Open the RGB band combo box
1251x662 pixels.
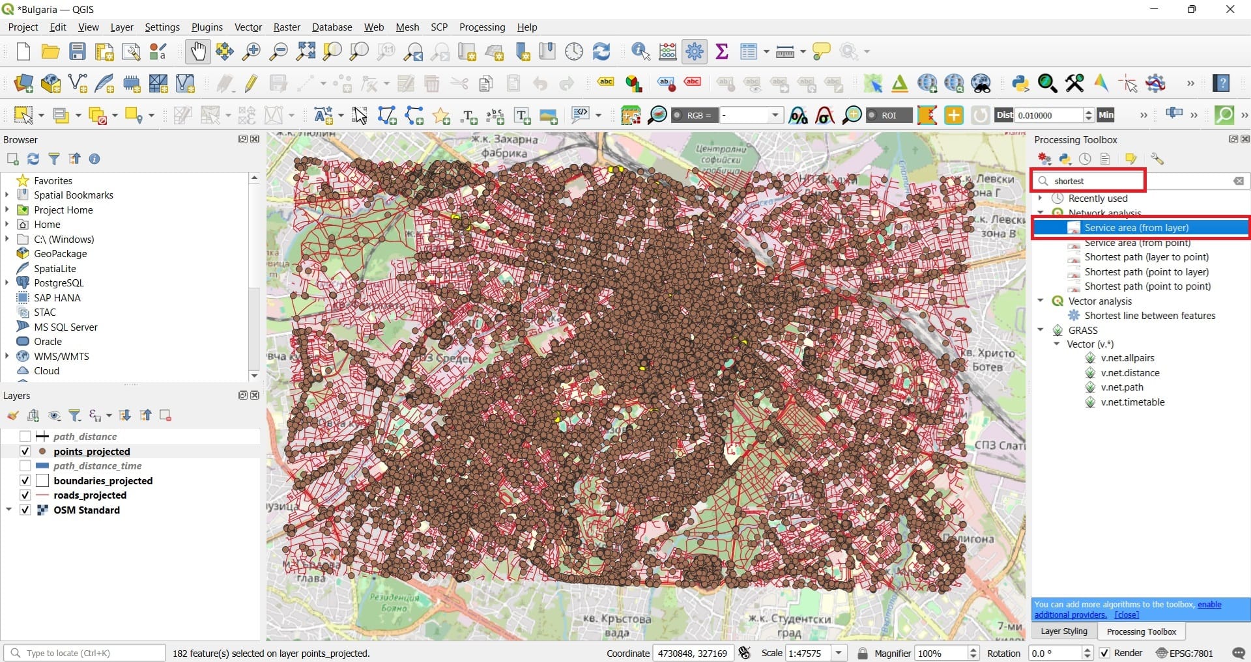(751, 115)
